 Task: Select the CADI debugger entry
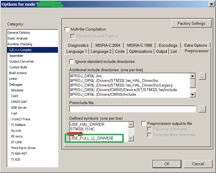(x=15, y=96)
